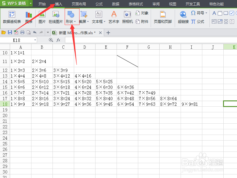Open the WPS 表格 menu dropdown arrow
Image resolution: width=237 pixels, height=178 pixels.
(31, 3)
